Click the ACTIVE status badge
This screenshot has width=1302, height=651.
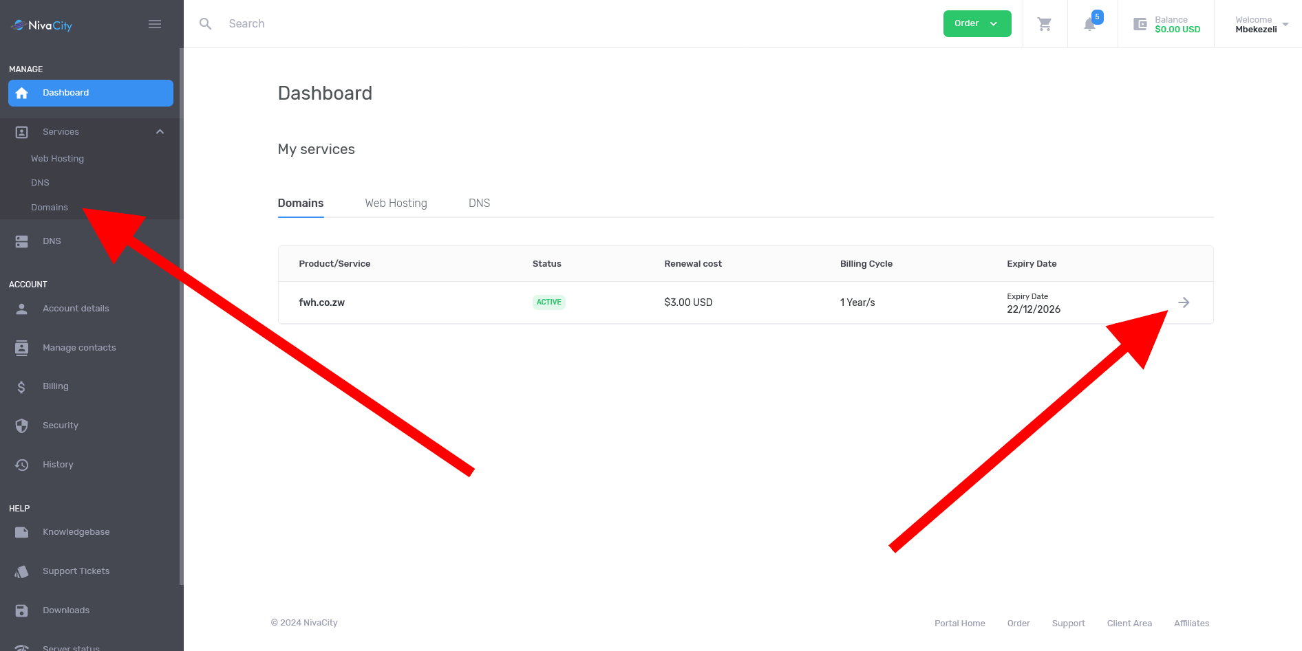click(x=548, y=302)
